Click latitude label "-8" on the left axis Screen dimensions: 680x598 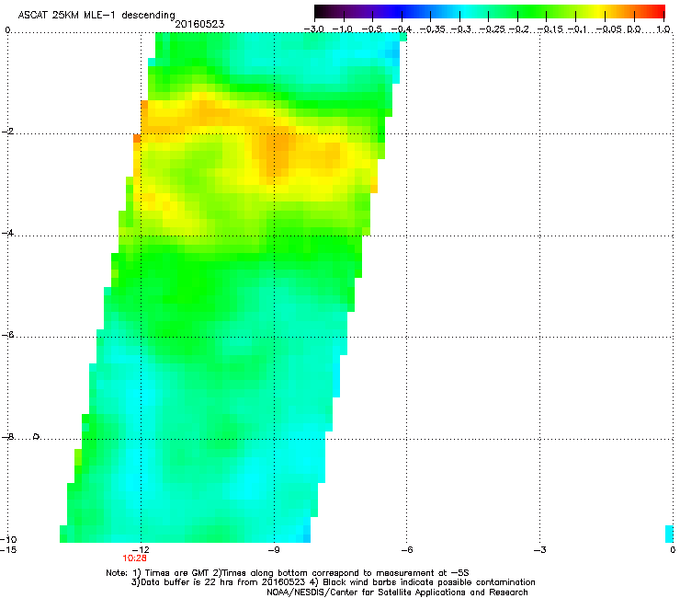click(x=7, y=437)
